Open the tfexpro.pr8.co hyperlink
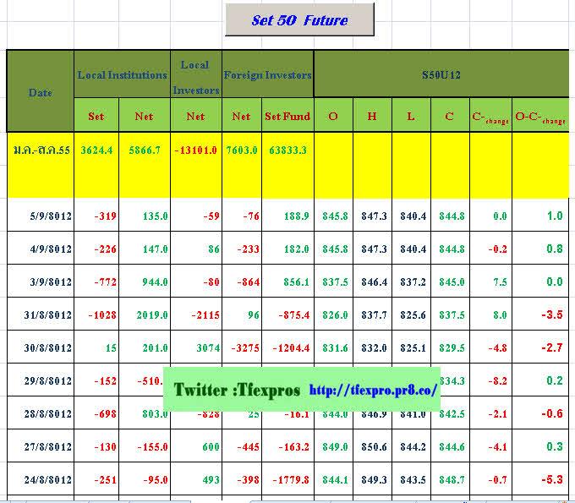Image resolution: width=575 pixels, height=503 pixels. (373, 391)
